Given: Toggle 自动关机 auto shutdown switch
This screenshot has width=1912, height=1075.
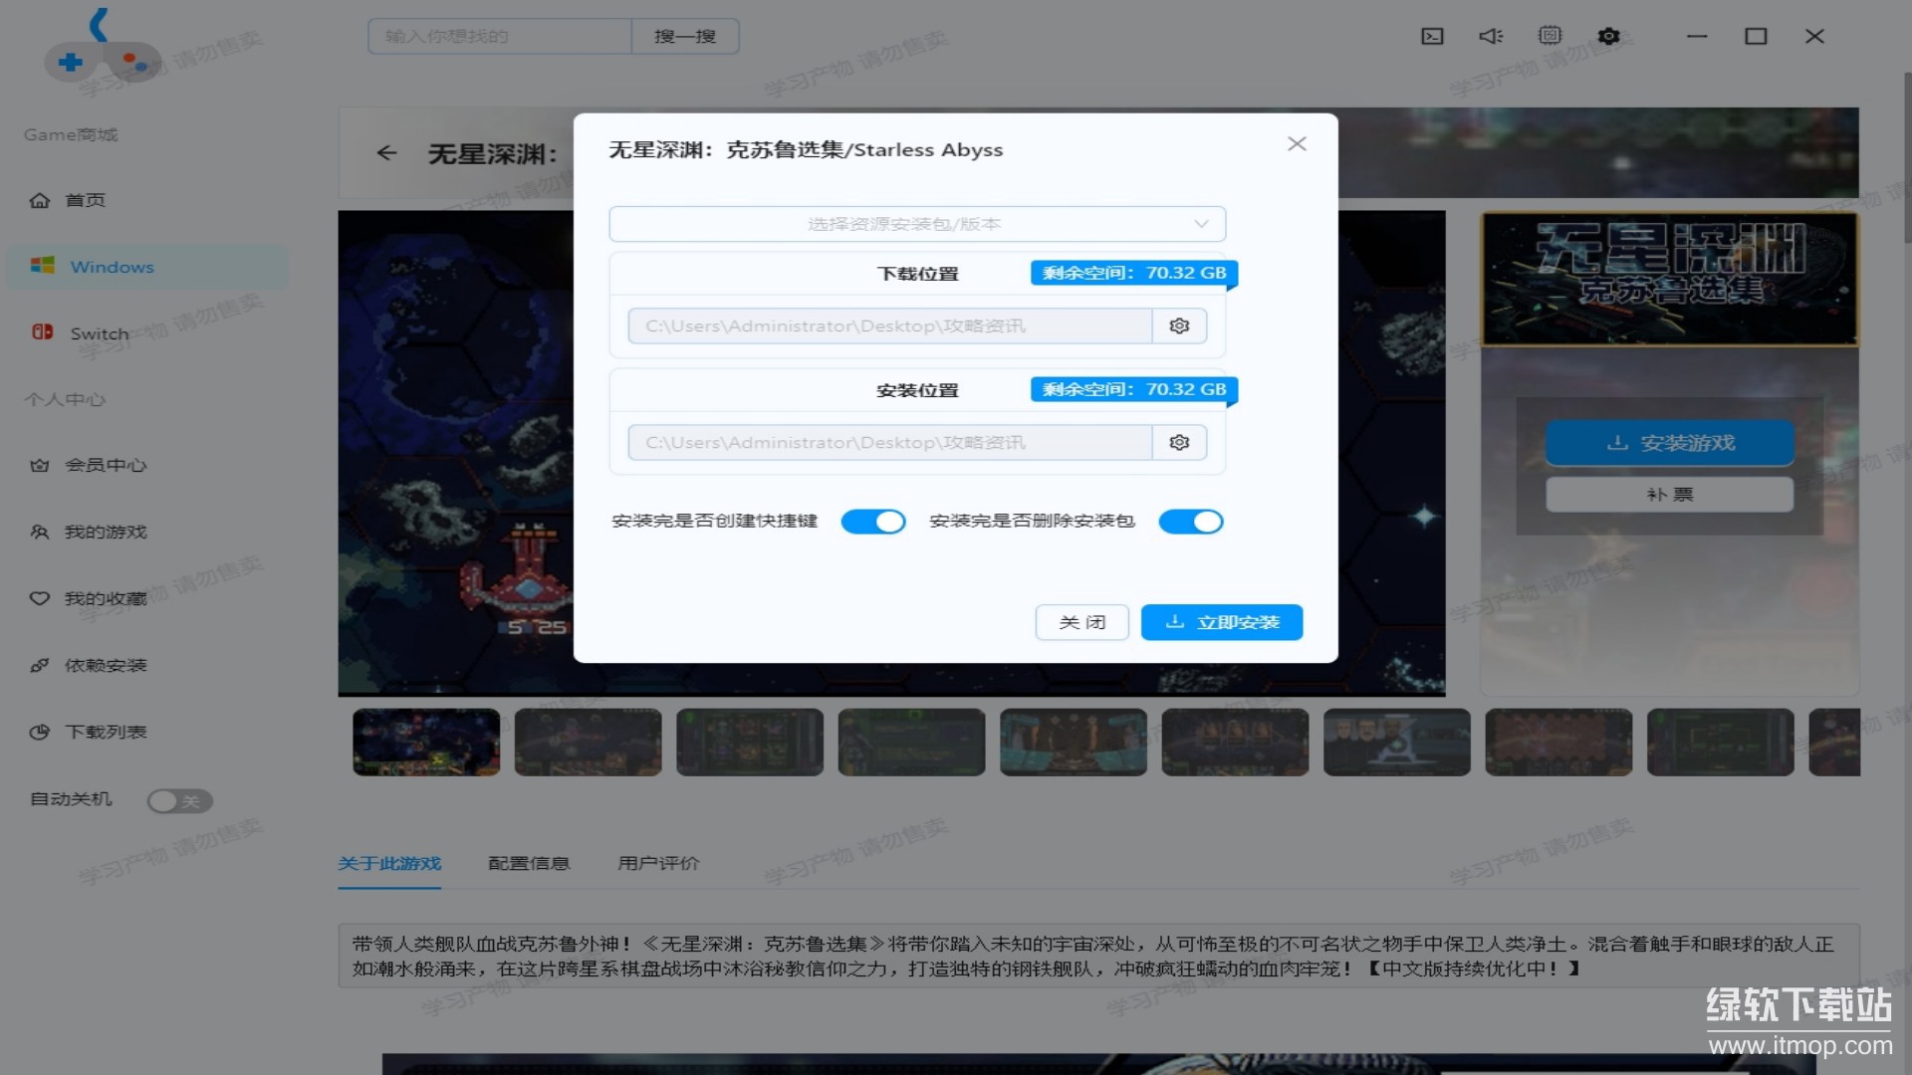Looking at the screenshot, I should click(179, 801).
